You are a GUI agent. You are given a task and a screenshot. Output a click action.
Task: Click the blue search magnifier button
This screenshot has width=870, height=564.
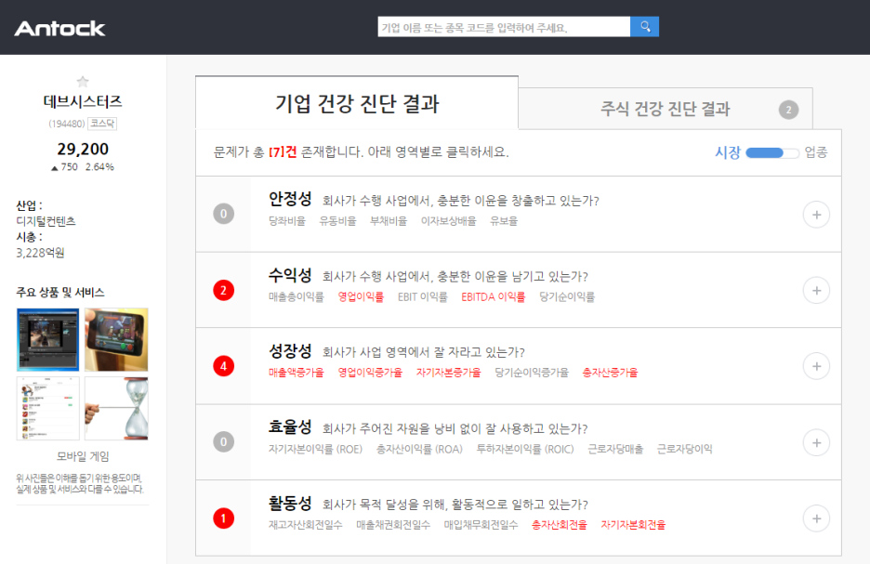click(645, 27)
